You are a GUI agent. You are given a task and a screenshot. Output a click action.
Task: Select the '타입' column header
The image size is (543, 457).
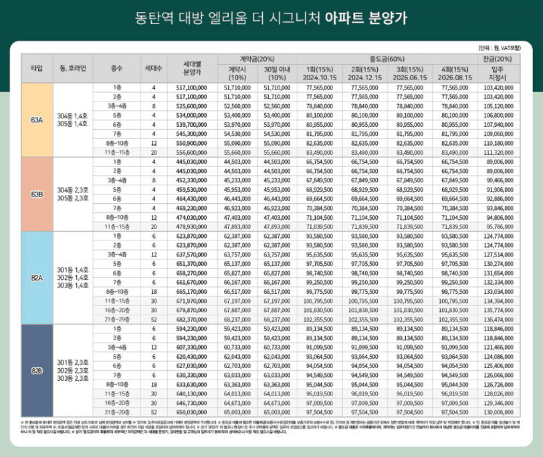[37, 68]
